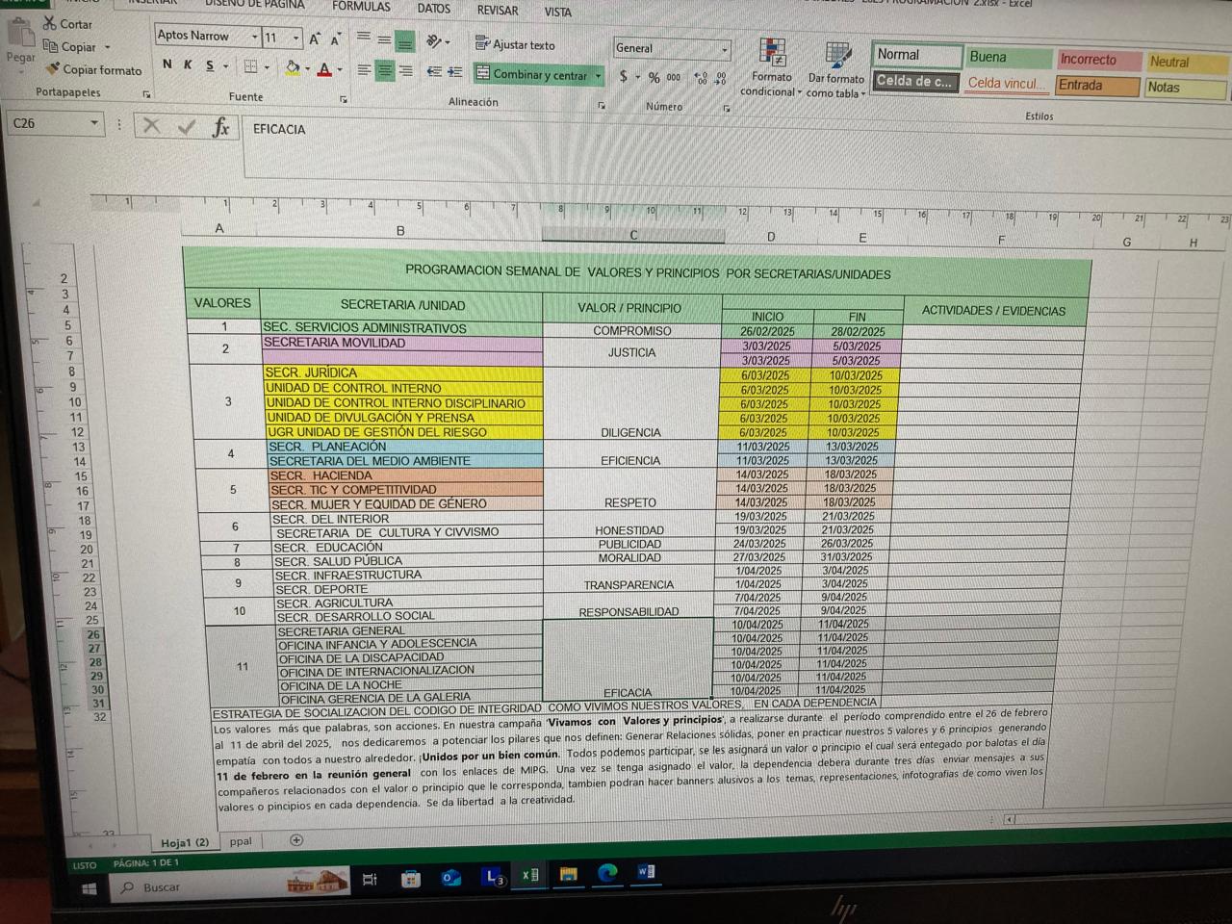1232x924 pixels.
Task: Toggle center horizontal alignment
Action: tap(384, 71)
